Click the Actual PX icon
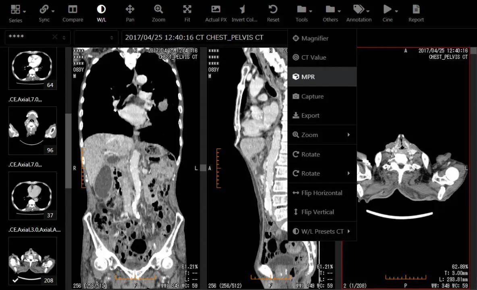 click(x=216, y=13)
